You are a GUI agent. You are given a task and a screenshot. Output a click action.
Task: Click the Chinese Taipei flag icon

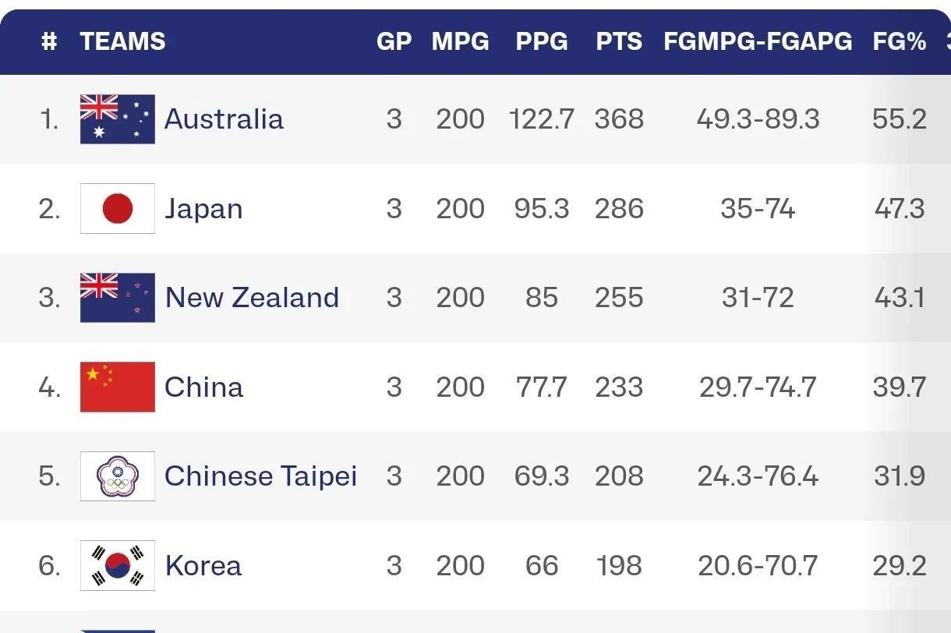click(x=117, y=476)
